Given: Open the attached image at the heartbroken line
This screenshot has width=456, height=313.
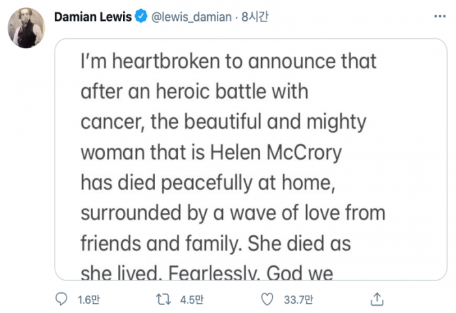Looking at the screenshot, I should point(229,61).
